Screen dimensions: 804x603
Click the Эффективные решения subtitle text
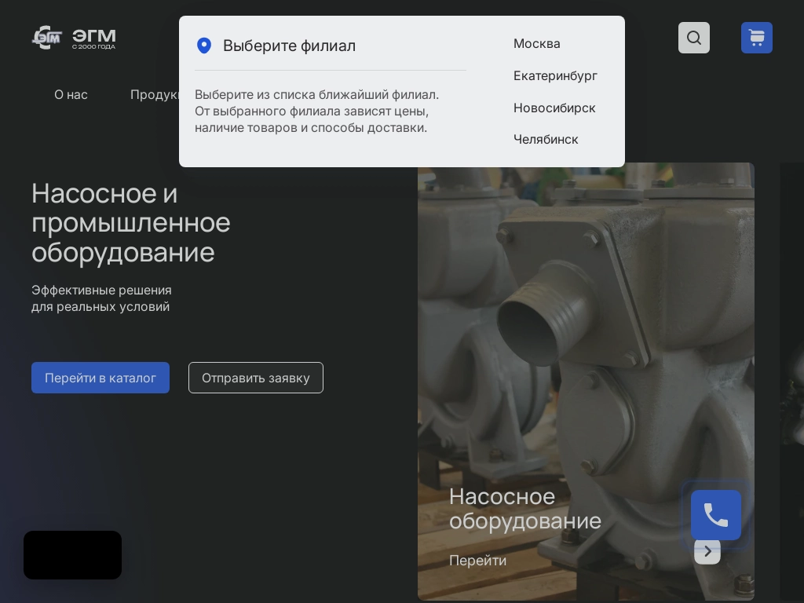pos(101,298)
